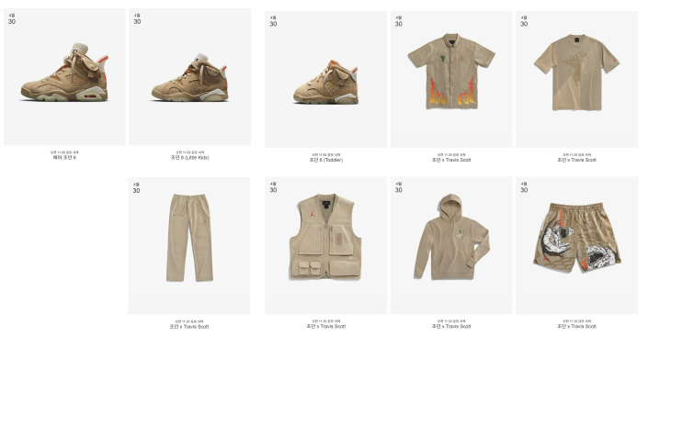Open the utility vest product image
Image resolution: width=683 pixels, height=426 pixels.
325,245
